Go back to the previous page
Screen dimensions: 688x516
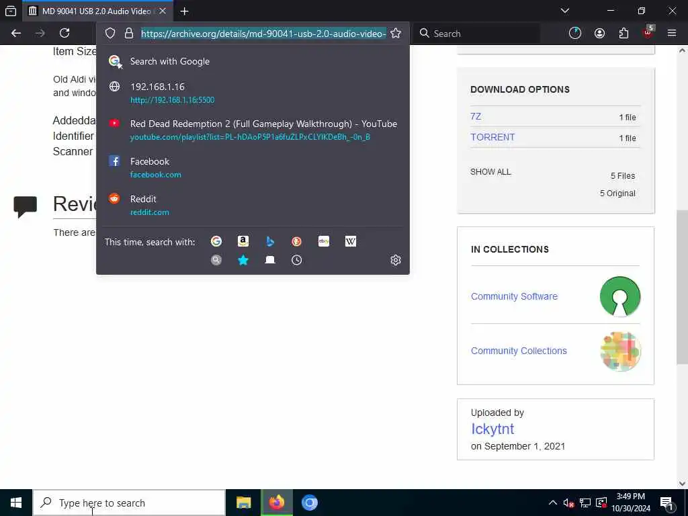tap(16, 34)
